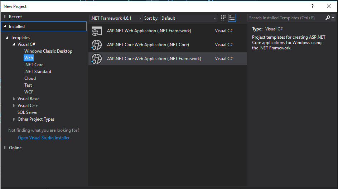The height and width of the screenshot is (189, 338).
Task: Click ASP.NET Core Web Application (.NET Framework) globe icon
Action: [x=96, y=59]
